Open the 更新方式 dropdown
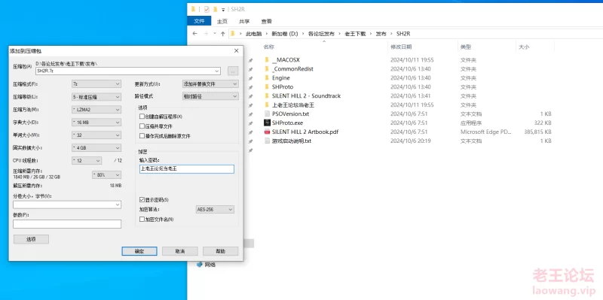The image size is (603, 300). click(210, 84)
